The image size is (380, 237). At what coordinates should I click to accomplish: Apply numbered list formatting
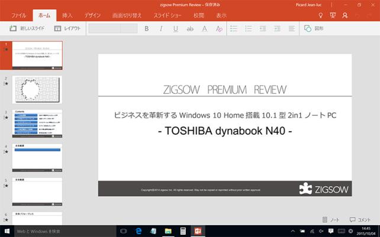[x=248, y=28]
